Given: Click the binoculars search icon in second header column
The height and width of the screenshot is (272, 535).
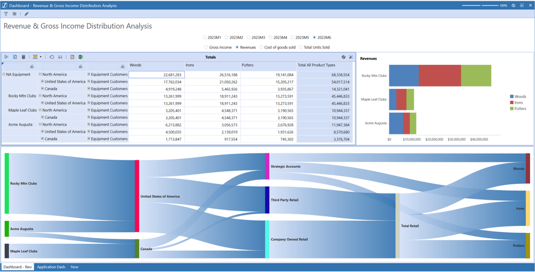Looking at the screenshot, I should point(80,67).
